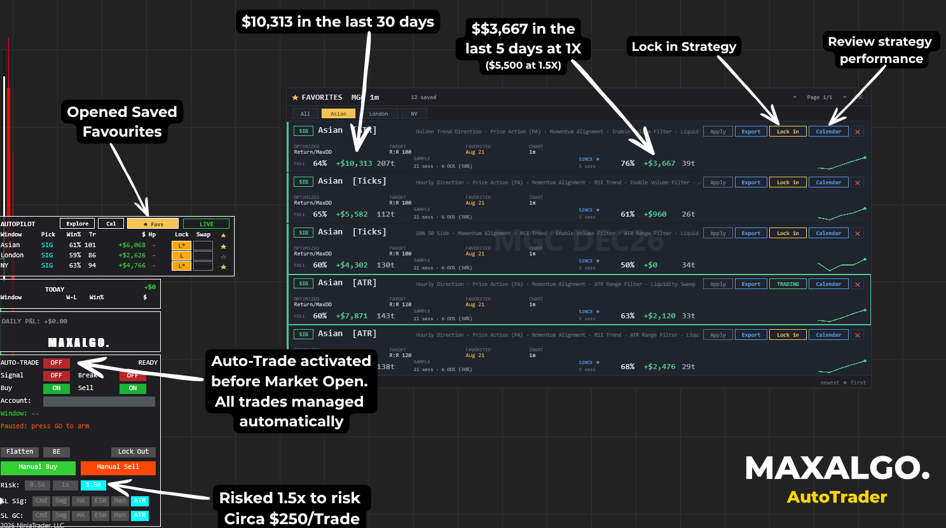Click the BE breakeven button
946x528 pixels.
click(57, 452)
